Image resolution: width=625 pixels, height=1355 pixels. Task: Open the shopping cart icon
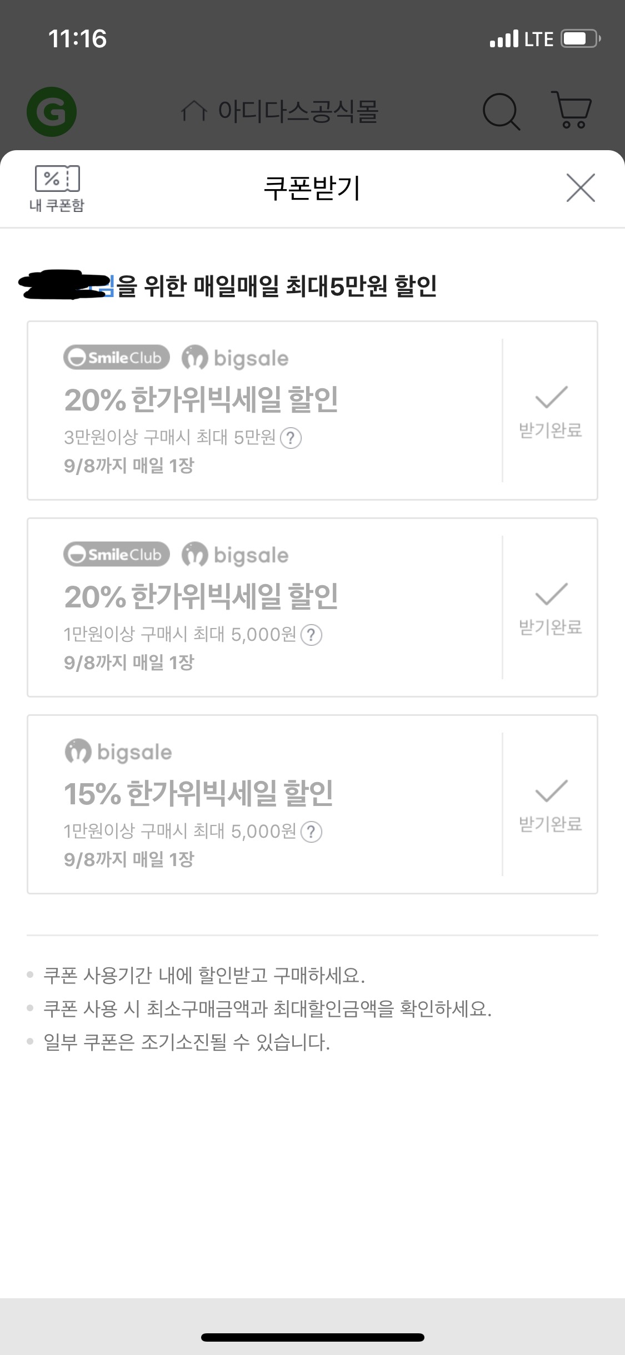572,110
